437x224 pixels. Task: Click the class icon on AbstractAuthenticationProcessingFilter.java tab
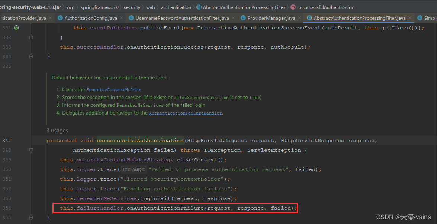click(x=309, y=18)
